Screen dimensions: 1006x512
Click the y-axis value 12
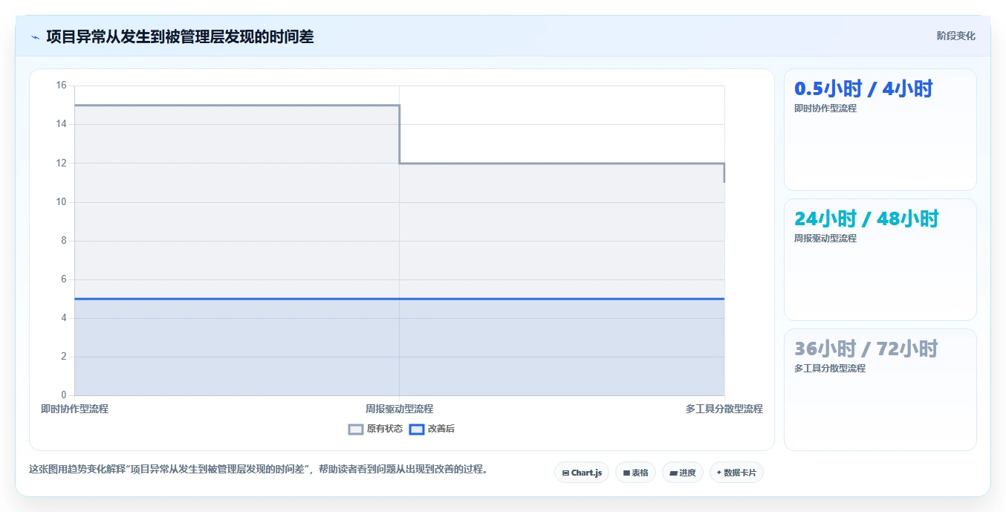coord(61,163)
